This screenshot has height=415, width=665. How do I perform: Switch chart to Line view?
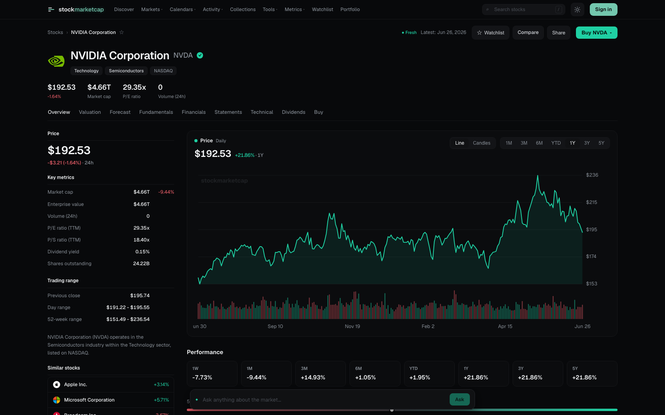pyautogui.click(x=460, y=143)
